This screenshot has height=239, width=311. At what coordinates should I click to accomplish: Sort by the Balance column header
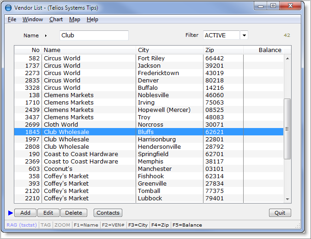(269, 50)
